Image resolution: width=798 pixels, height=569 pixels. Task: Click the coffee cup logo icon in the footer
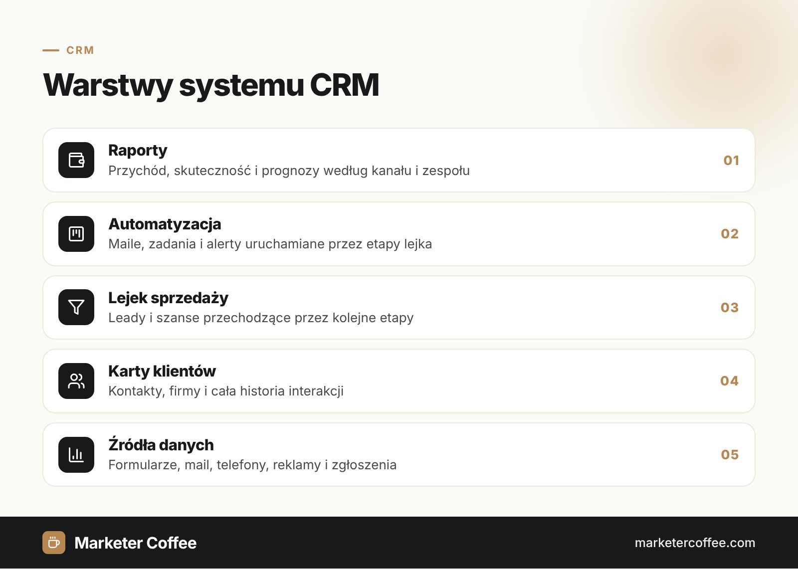tap(54, 543)
